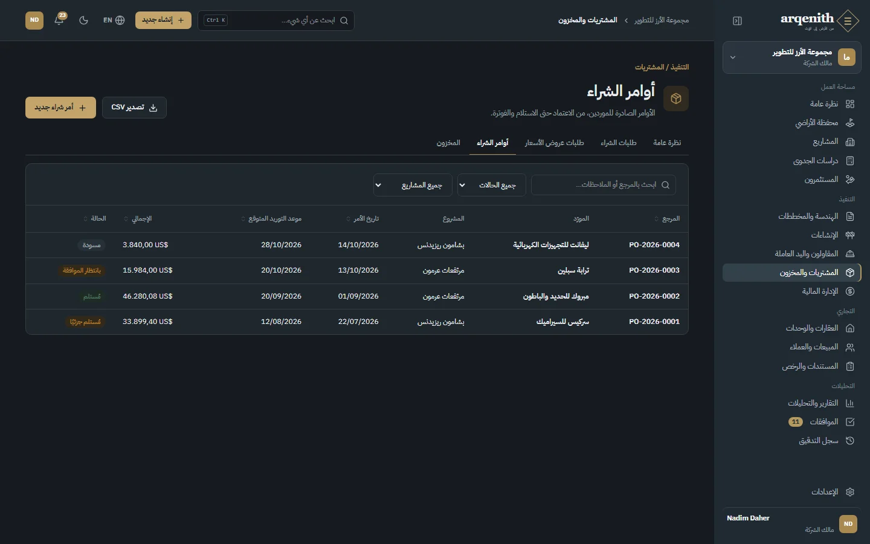Click the ND avatar in top bar

pos(34,20)
